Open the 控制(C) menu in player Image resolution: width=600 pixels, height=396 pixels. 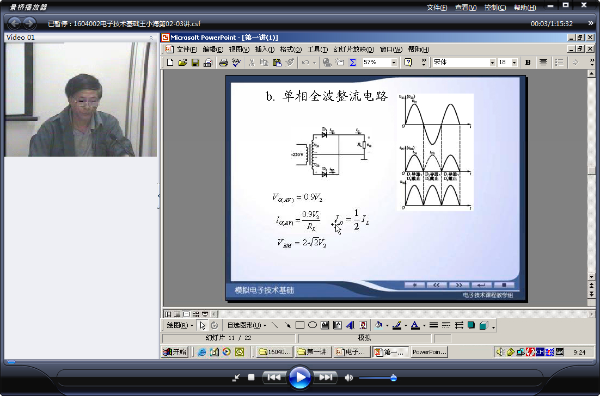coord(495,8)
